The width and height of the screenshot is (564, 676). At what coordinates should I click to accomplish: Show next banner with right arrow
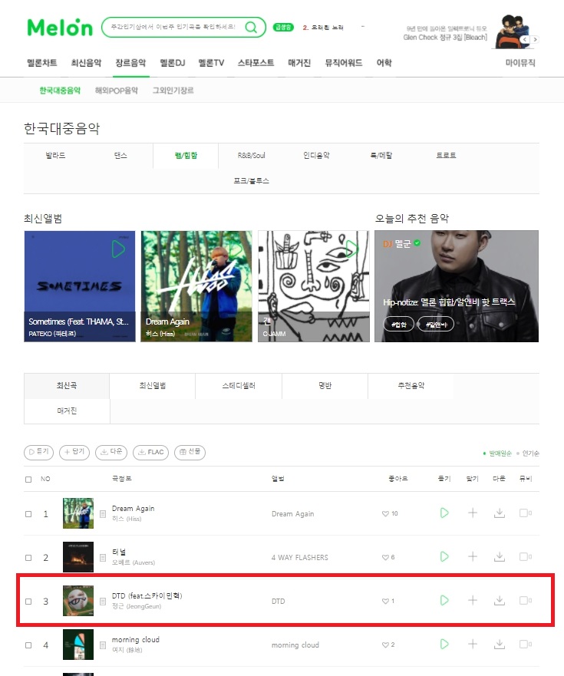click(x=535, y=39)
